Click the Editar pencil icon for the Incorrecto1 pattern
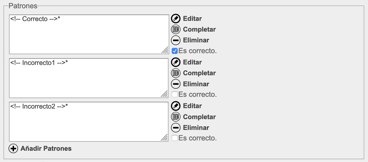 tap(176, 62)
